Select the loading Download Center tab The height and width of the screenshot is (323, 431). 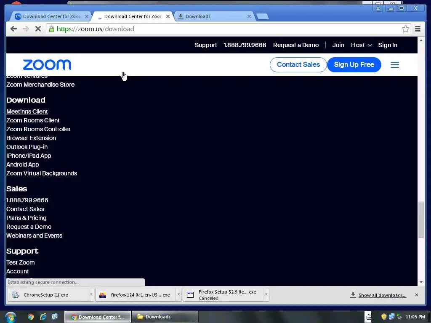[x=133, y=16]
